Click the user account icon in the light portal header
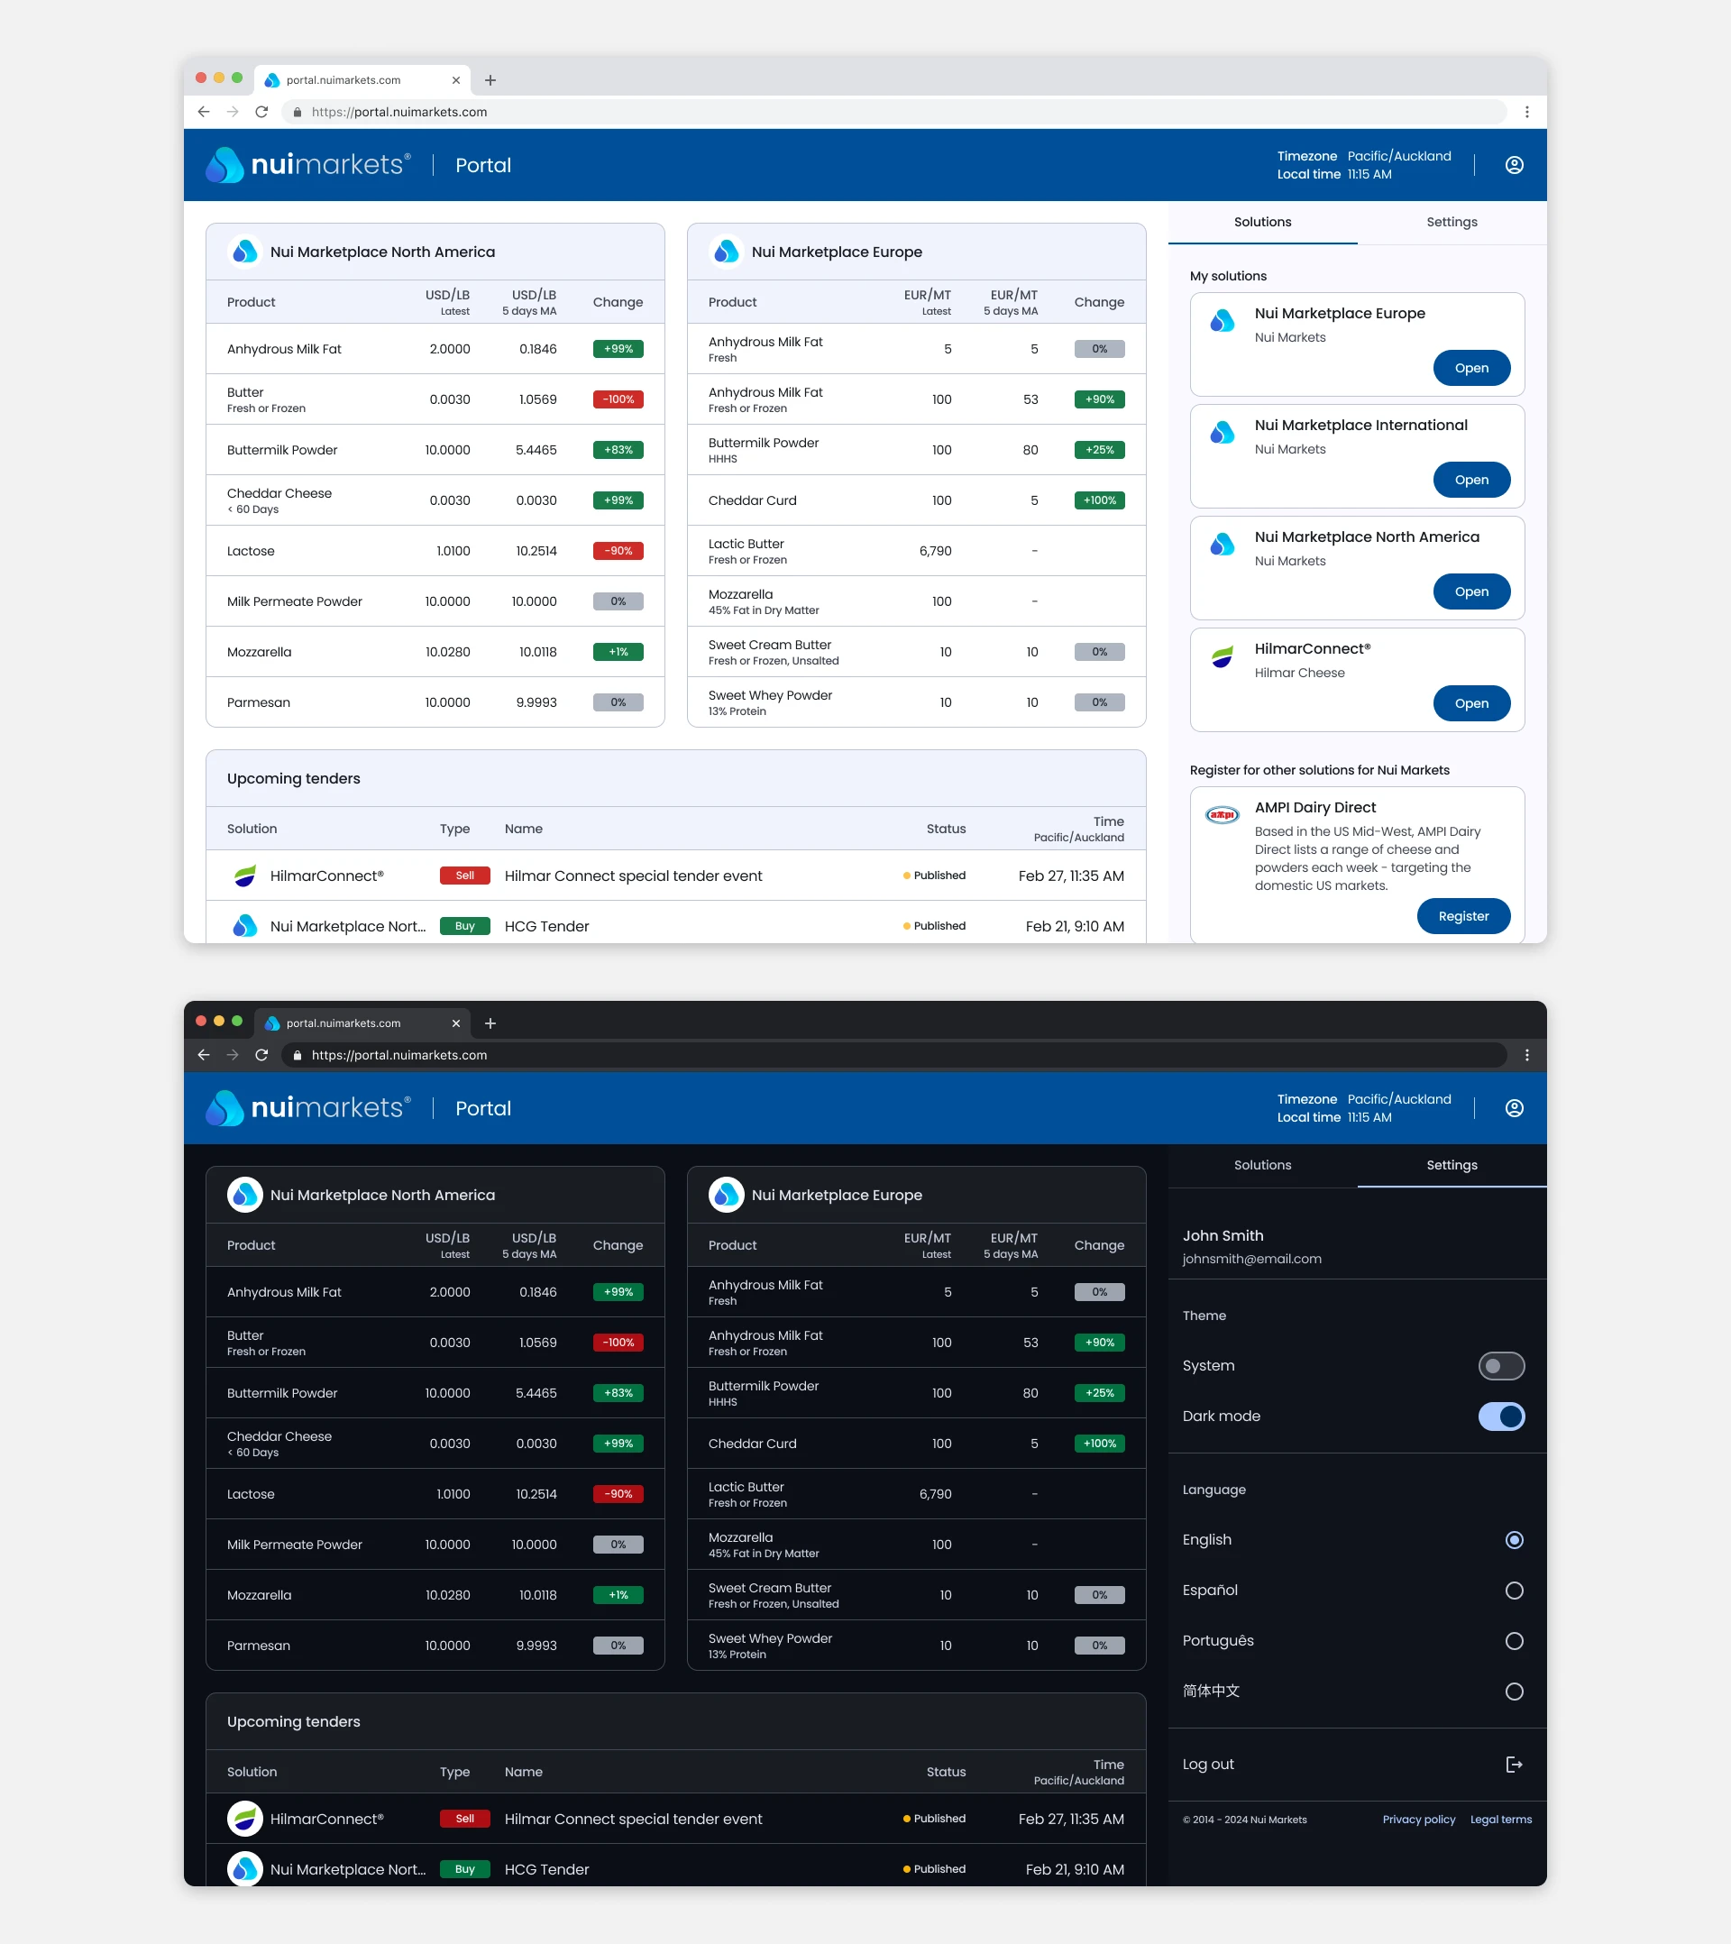The height and width of the screenshot is (1944, 1731). pyautogui.click(x=1514, y=166)
